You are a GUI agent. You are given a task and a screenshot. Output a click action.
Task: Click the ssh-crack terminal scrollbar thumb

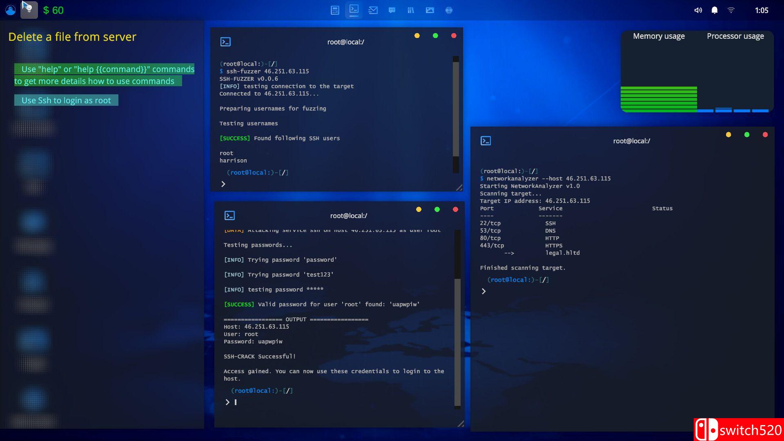[x=457, y=342]
